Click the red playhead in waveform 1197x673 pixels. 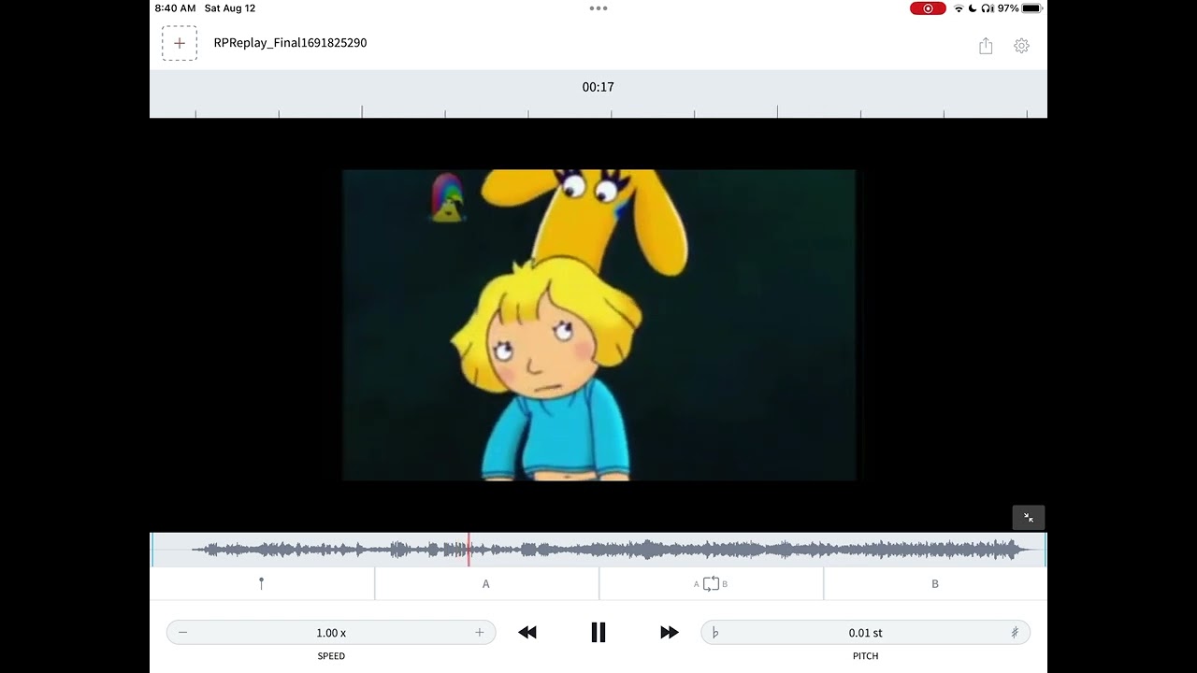click(x=469, y=550)
